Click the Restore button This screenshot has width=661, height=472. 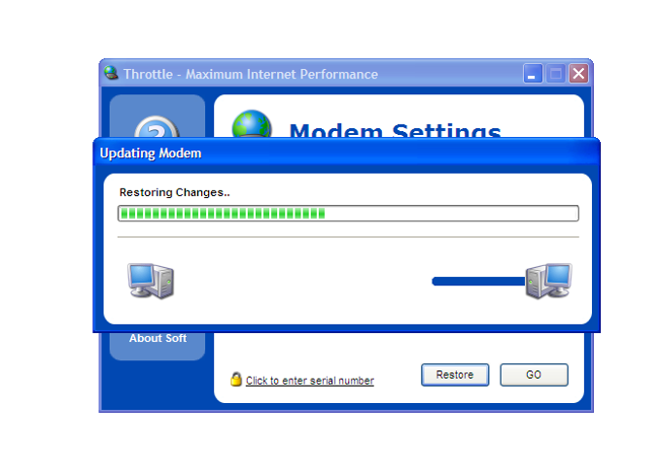click(x=455, y=375)
